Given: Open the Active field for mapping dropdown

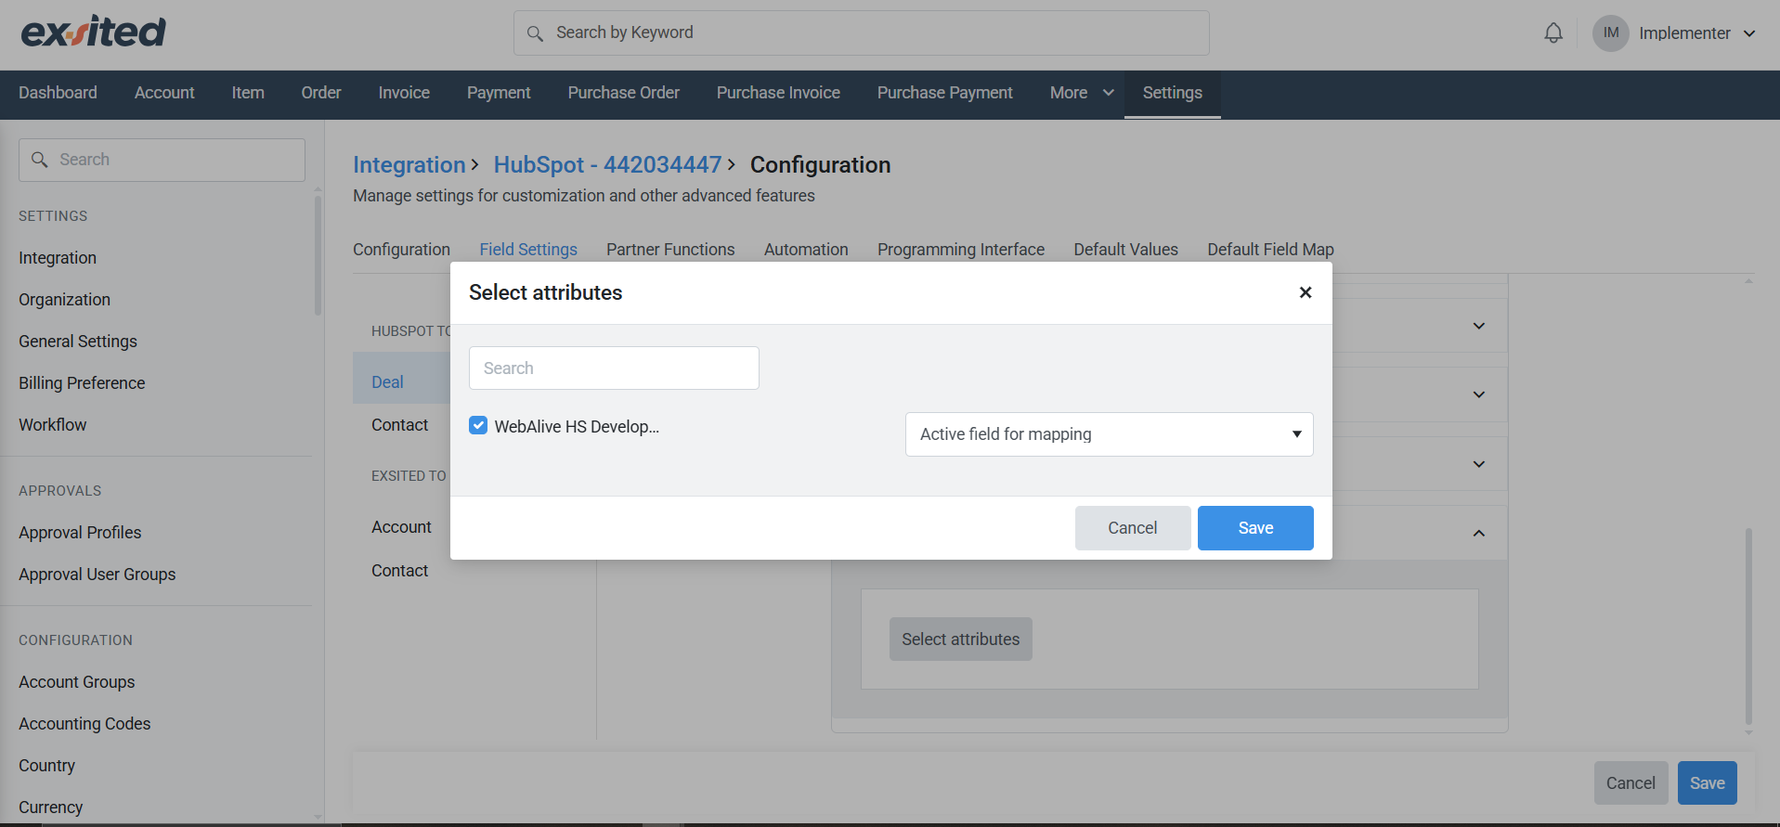Looking at the screenshot, I should pos(1109,434).
